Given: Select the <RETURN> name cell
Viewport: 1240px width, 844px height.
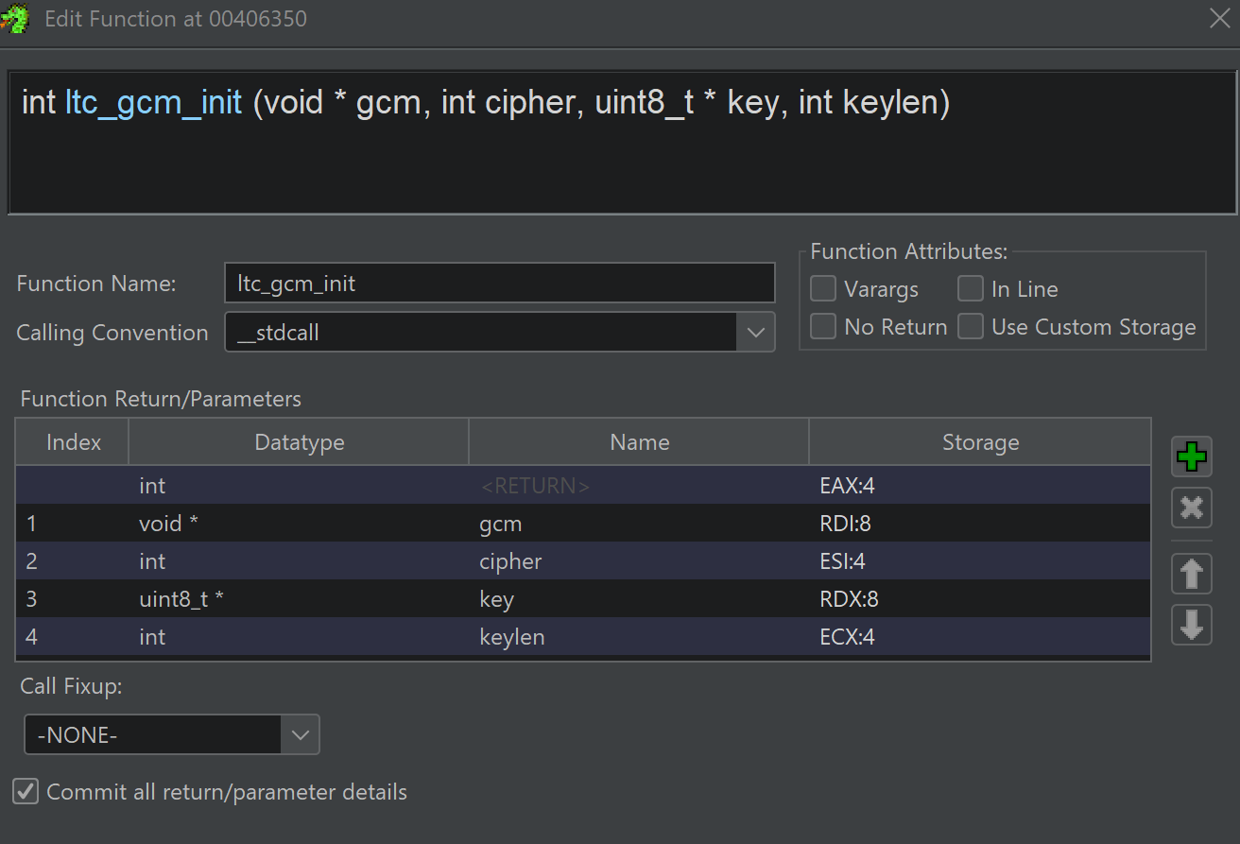Looking at the screenshot, I should tap(639, 486).
